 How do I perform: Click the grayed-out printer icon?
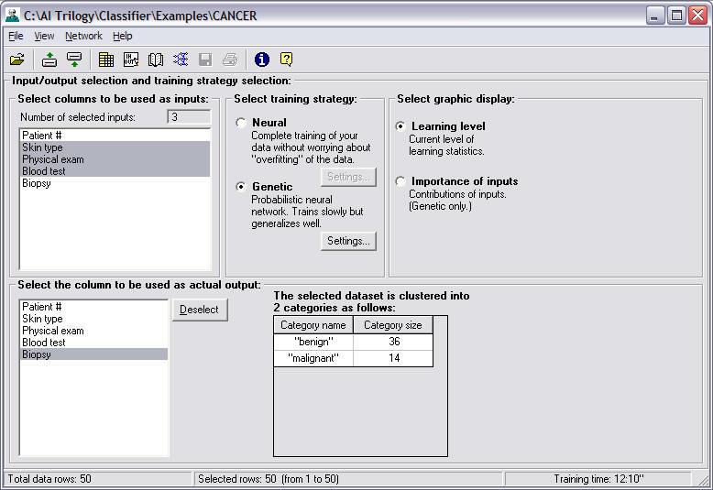(x=230, y=60)
